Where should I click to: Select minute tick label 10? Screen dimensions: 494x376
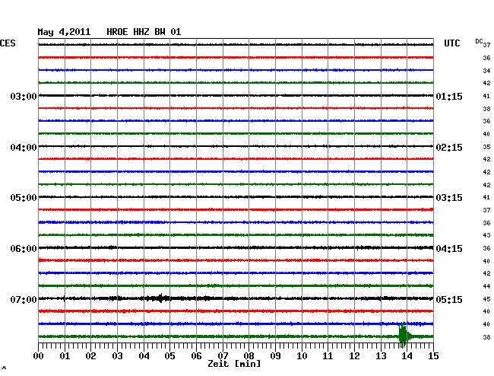302,356
